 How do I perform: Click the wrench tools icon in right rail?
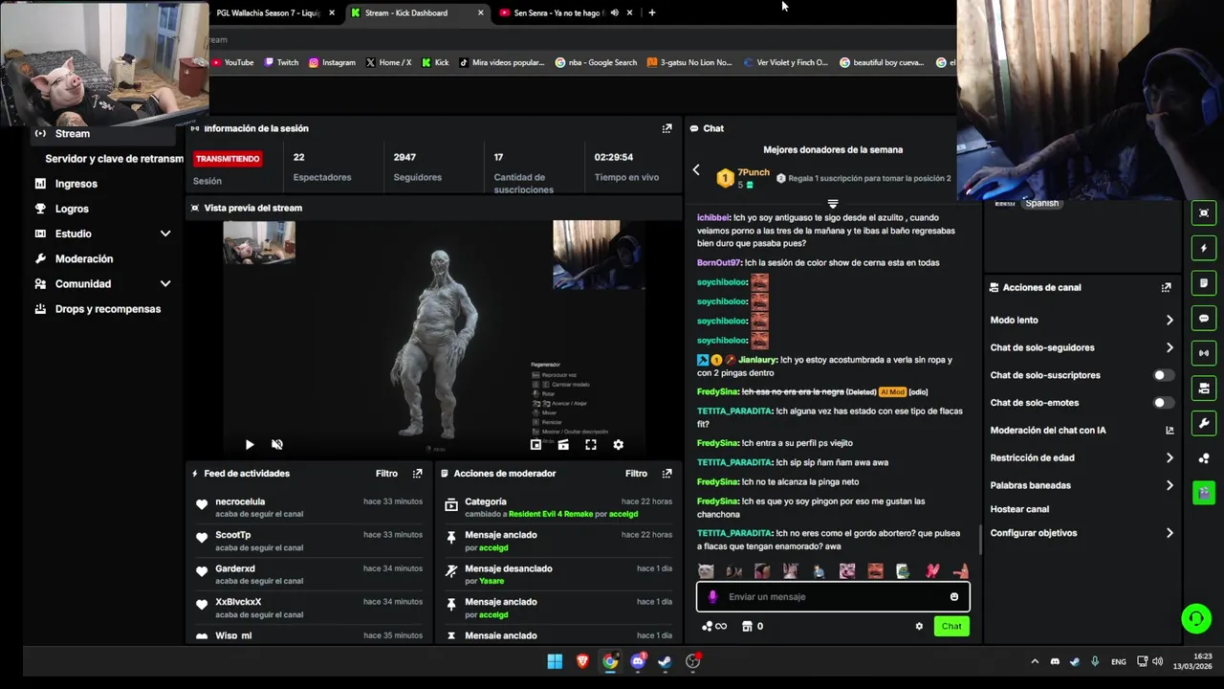pyautogui.click(x=1204, y=423)
